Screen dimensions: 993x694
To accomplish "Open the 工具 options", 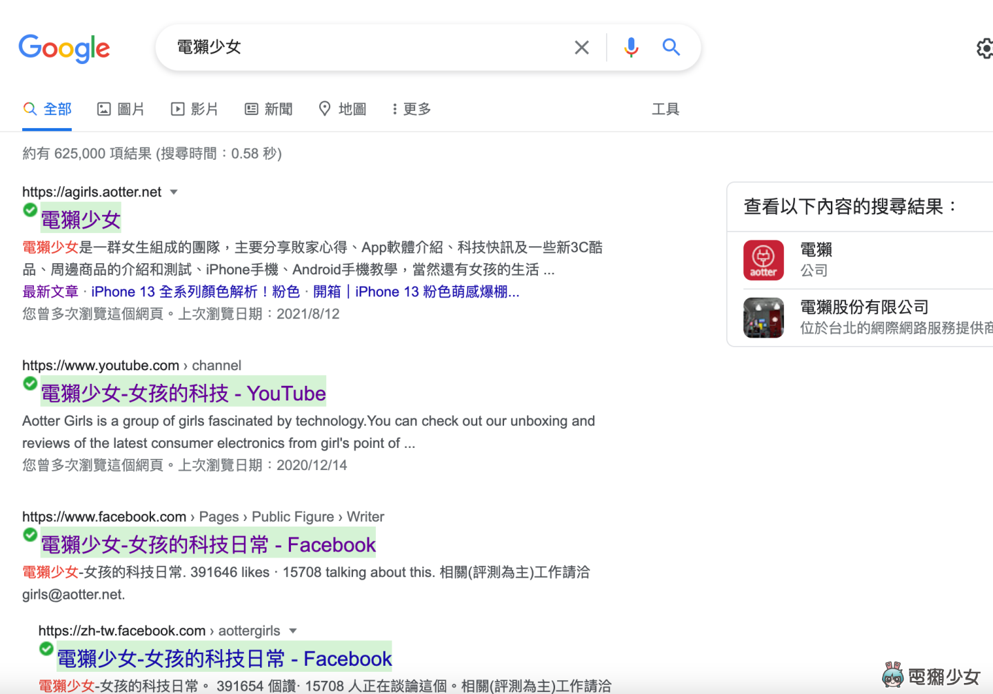I will [x=665, y=109].
